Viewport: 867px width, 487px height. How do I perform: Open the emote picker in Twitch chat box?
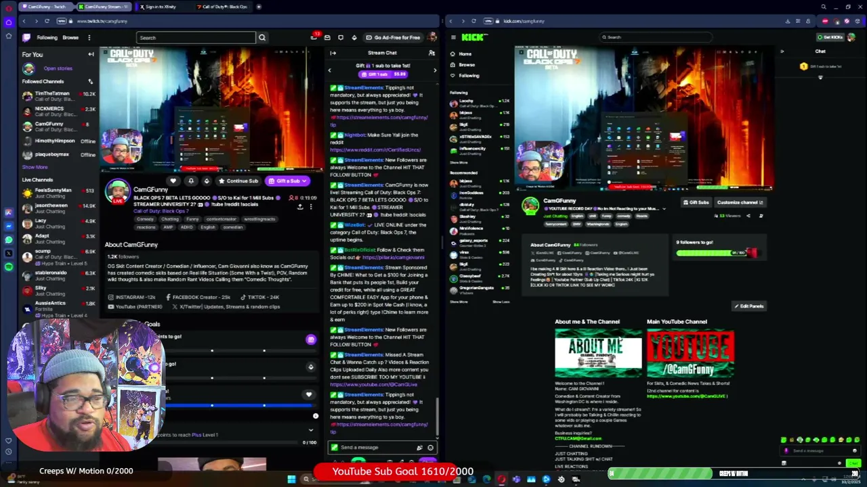(430, 447)
